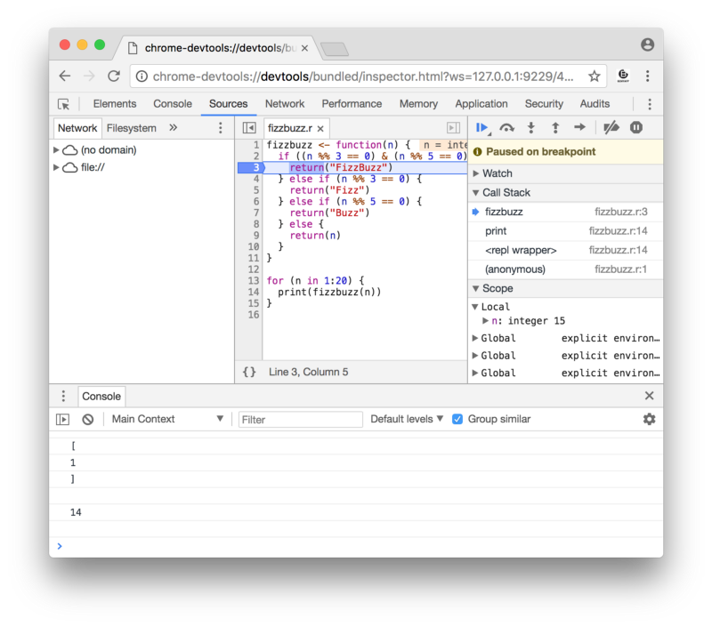
Task: Clear the console with the clear icon
Action: coord(88,419)
